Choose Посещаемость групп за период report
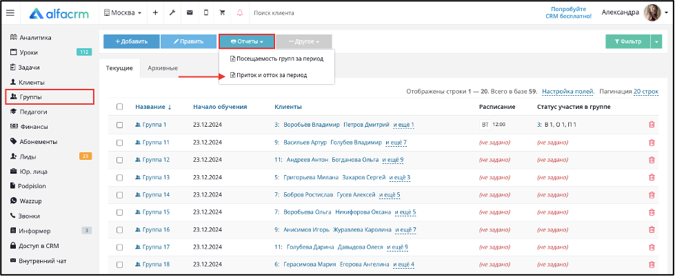The image size is (675, 277). pos(276,59)
